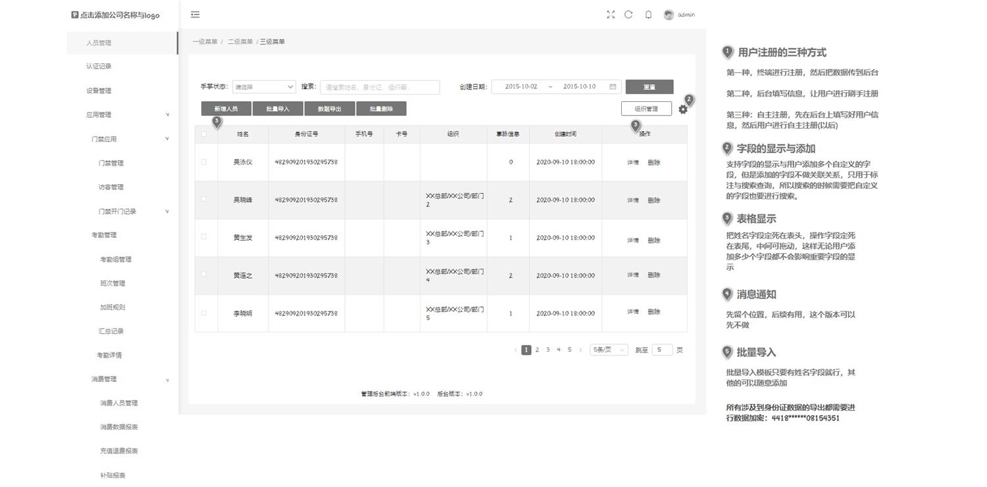Check the checkbox for the 部门5 row
This screenshot has height=487, width=987.
[x=204, y=313]
